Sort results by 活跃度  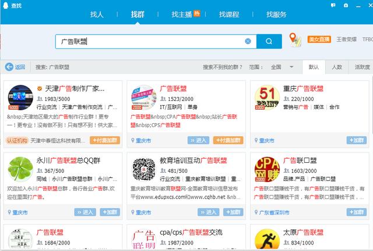[x=362, y=67]
